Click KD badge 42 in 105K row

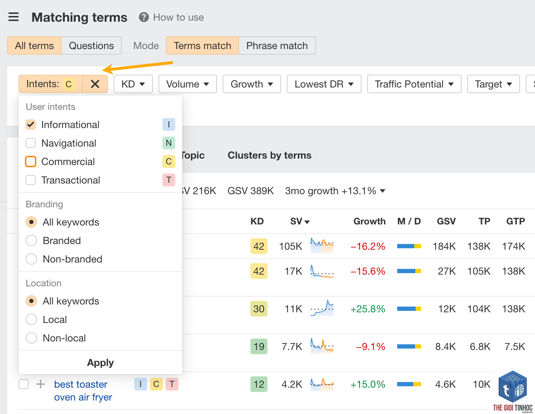(259, 246)
